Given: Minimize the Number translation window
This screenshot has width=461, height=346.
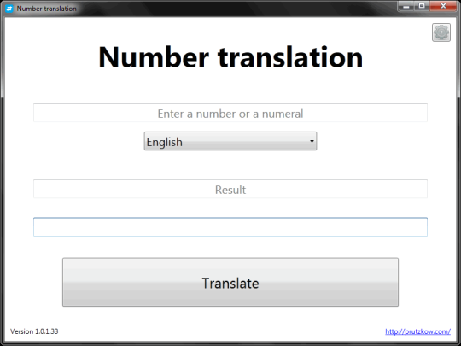Looking at the screenshot, I should tap(406, 6).
